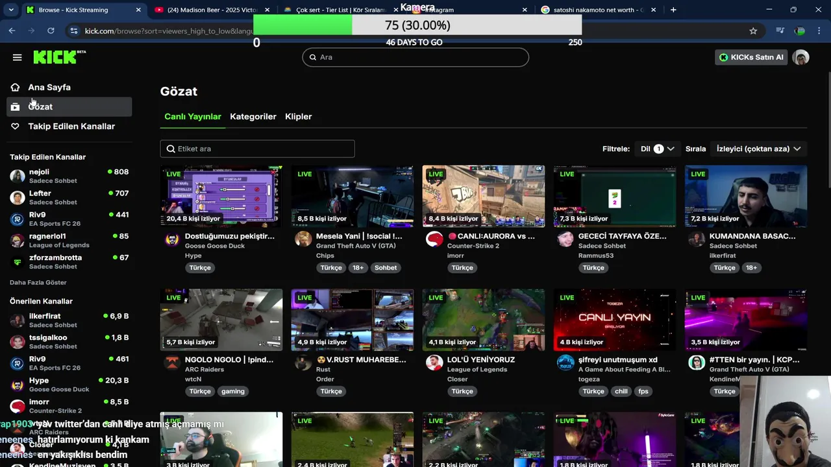Click chill tag under togeza stream
This screenshot has height=467, width=831.
(621, 391)
